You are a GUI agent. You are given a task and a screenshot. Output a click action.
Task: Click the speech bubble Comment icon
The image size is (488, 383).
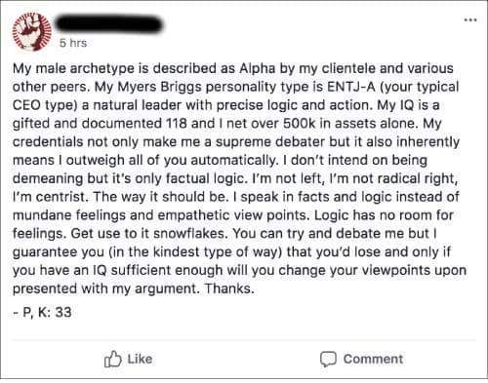tap(328, 359)
